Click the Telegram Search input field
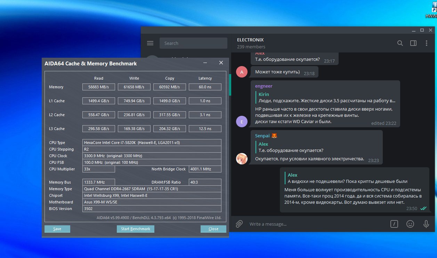This screenshot has height=258, width=437. pyautogui.click(x=193, y=43)
